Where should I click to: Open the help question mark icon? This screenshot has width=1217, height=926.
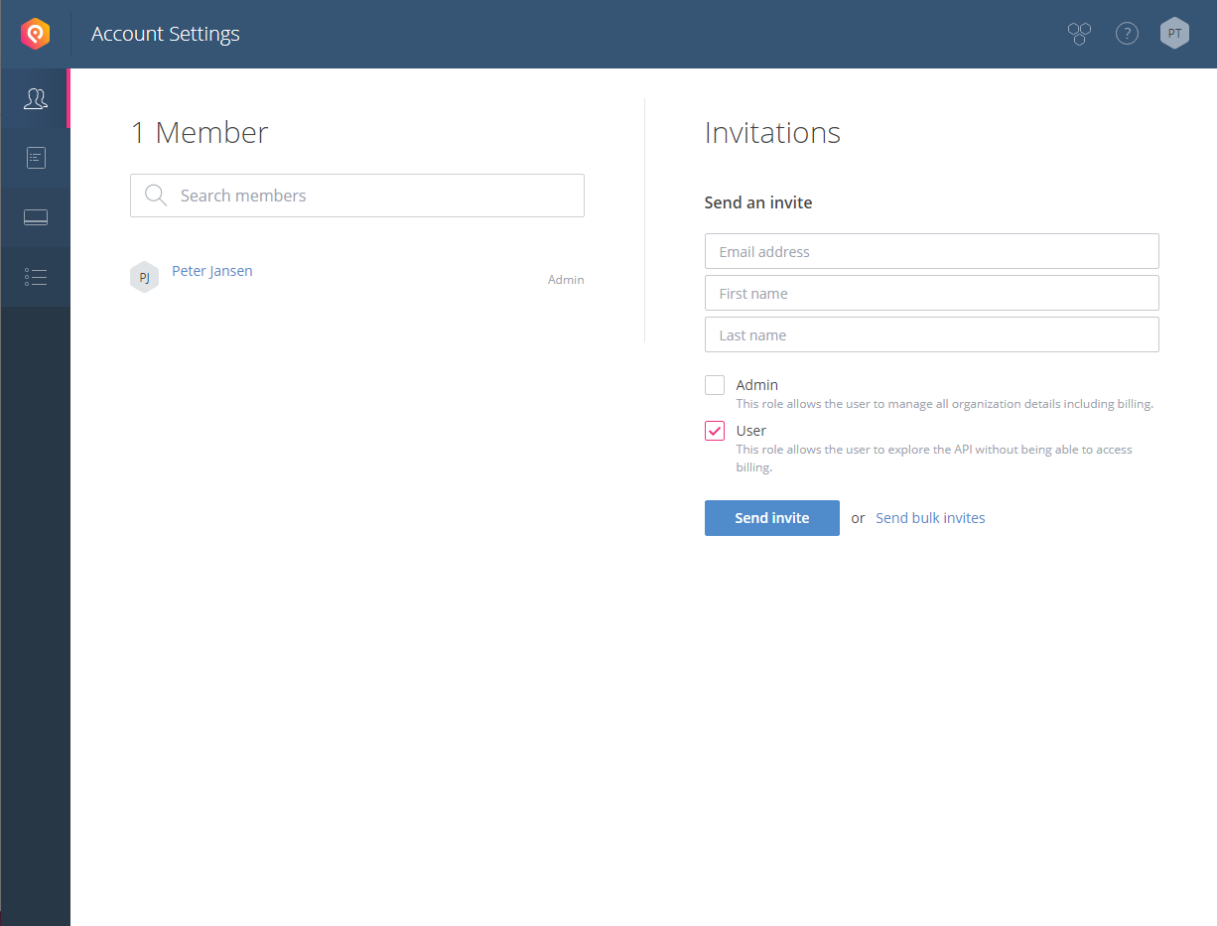[x=1127, y=34]
